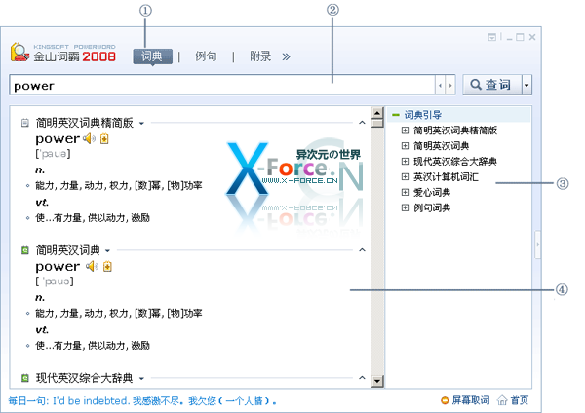Screen dimensions: 585x413
Task: Expand 简明英汉词典精简版 in 词典引导 tree
Action: (x=405, y=131)
